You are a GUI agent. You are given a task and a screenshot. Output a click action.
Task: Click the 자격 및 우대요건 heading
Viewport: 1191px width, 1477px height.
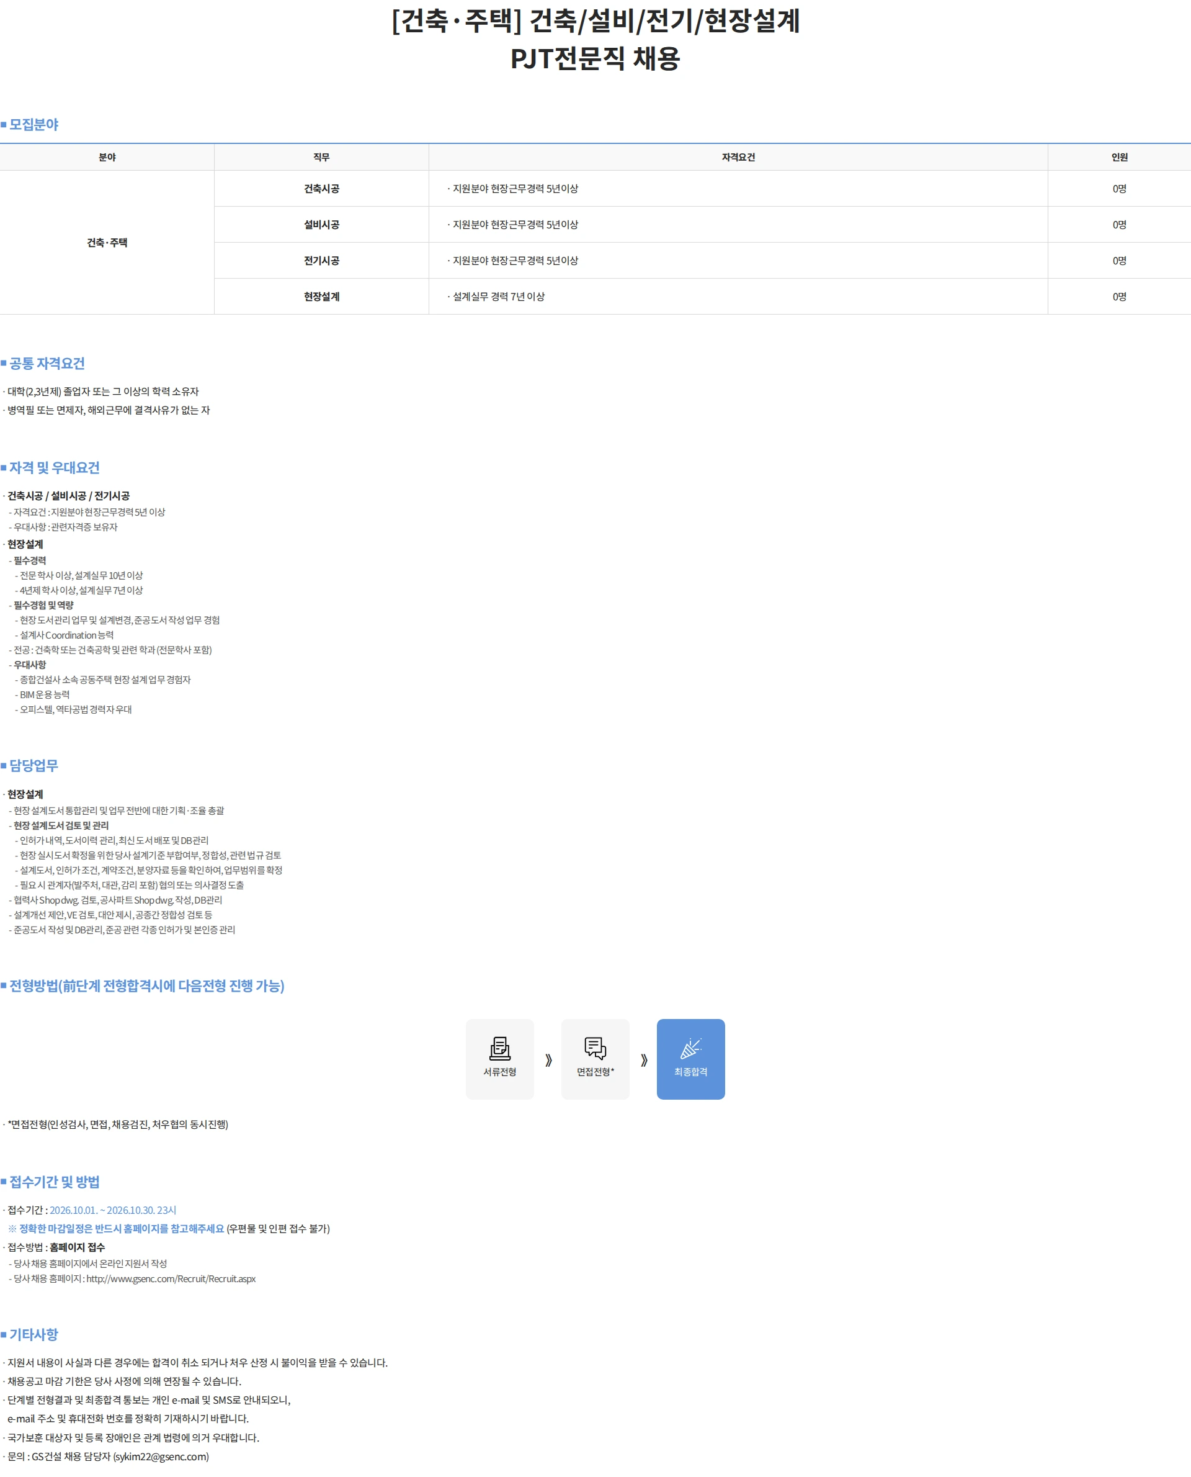(x=54, y=467)
